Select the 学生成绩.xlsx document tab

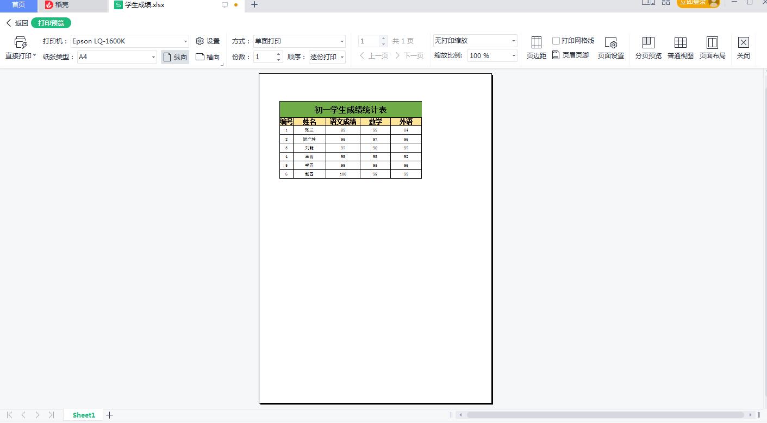pos(145,5)
